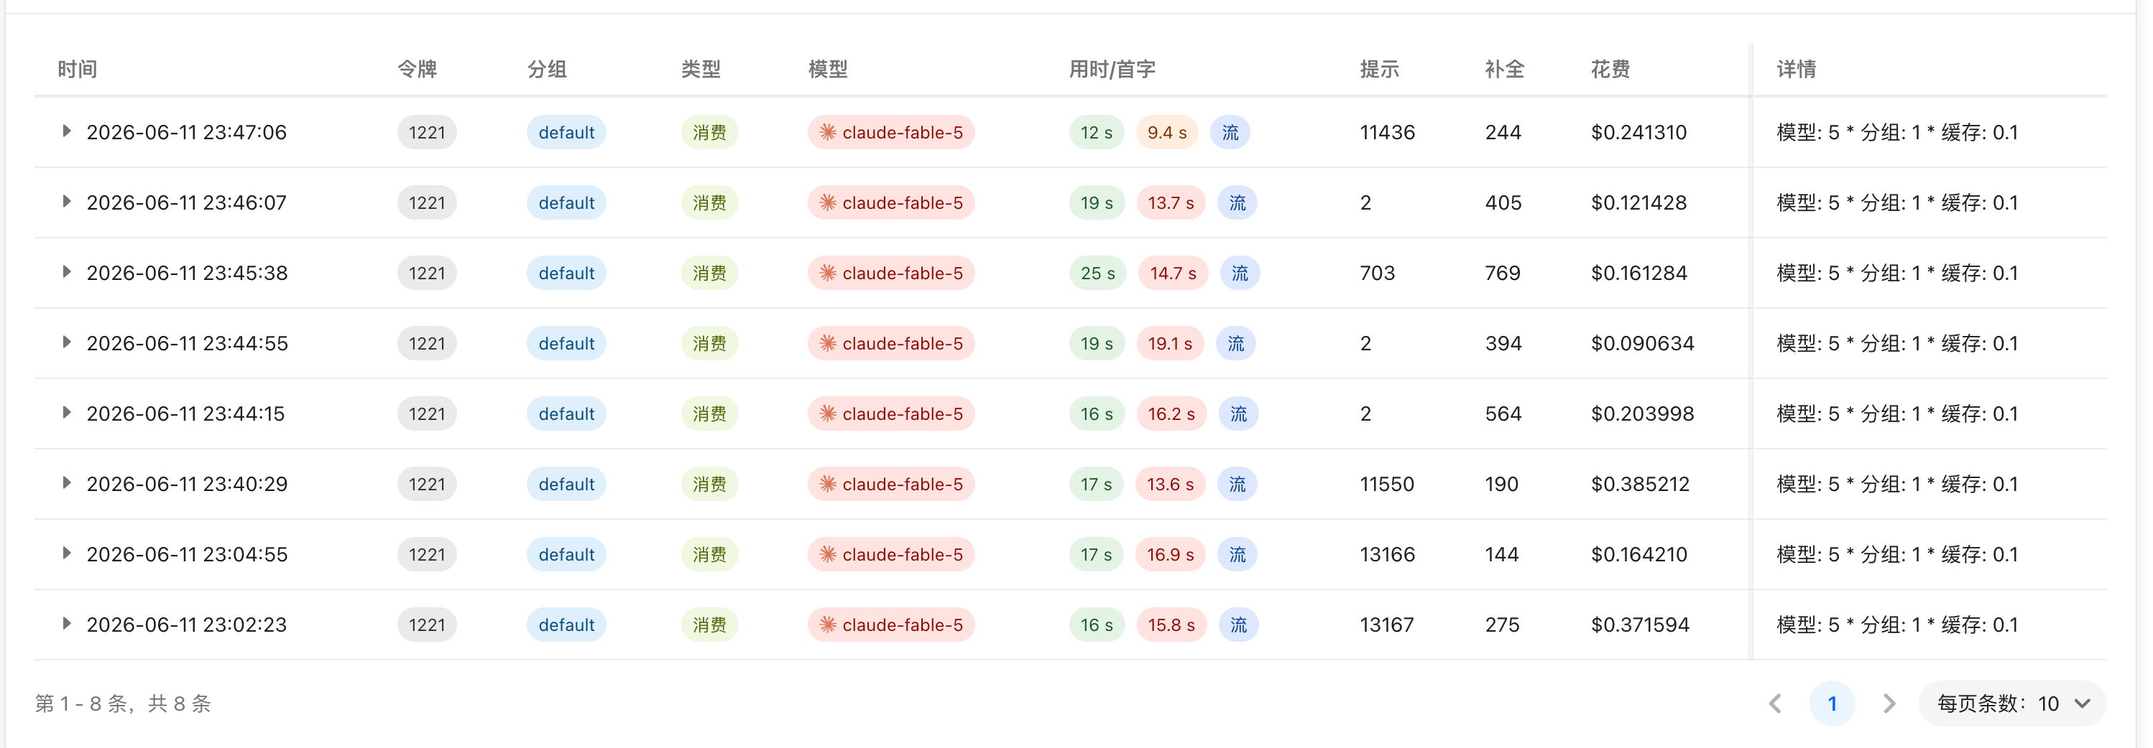Click the cost $0.241310

click(x=1638, y=132)
